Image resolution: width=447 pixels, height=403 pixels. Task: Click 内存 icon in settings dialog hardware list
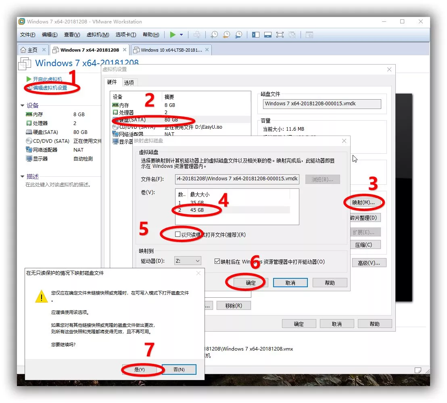point(115,105)
